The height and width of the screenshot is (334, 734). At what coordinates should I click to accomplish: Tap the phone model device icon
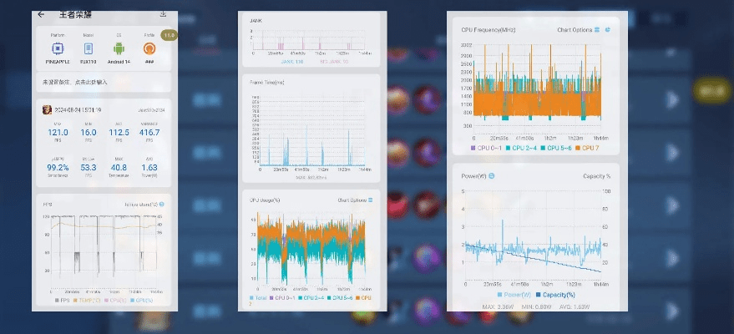(89, 48)
